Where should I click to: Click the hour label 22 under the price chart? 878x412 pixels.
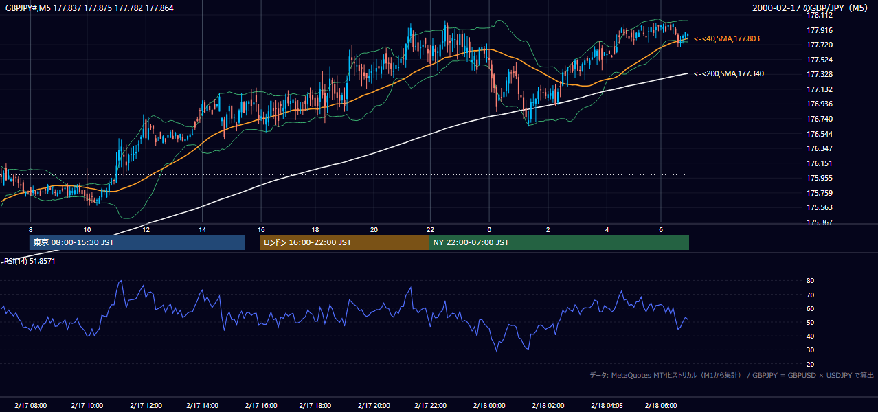[430, 229]
